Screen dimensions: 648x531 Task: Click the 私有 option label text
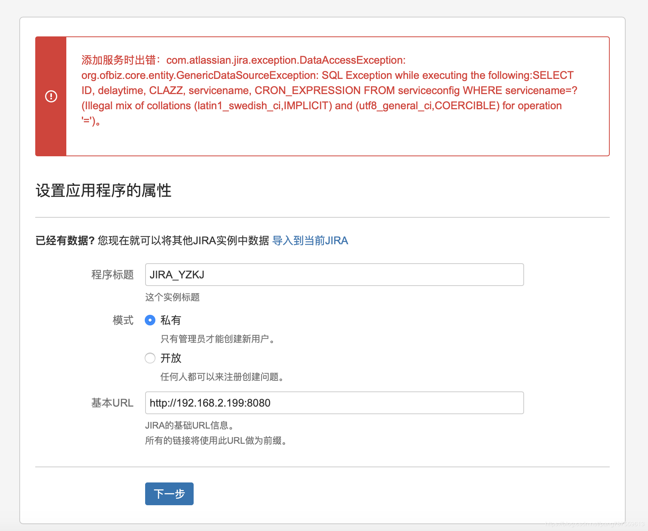pyautogui.click(x=171, y=320)
